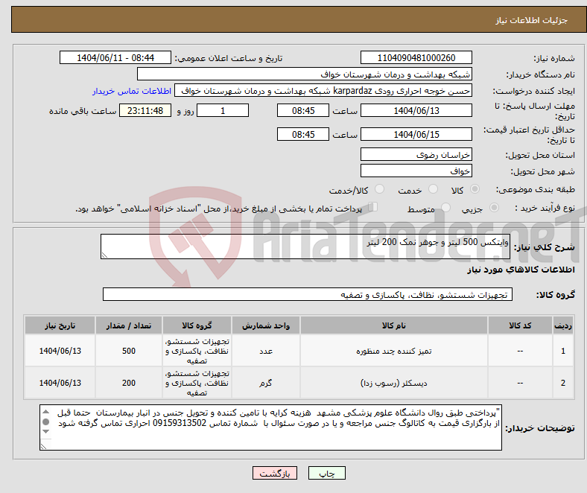Click the شماره نیاز field 1104090481000260

click(416, 57)
